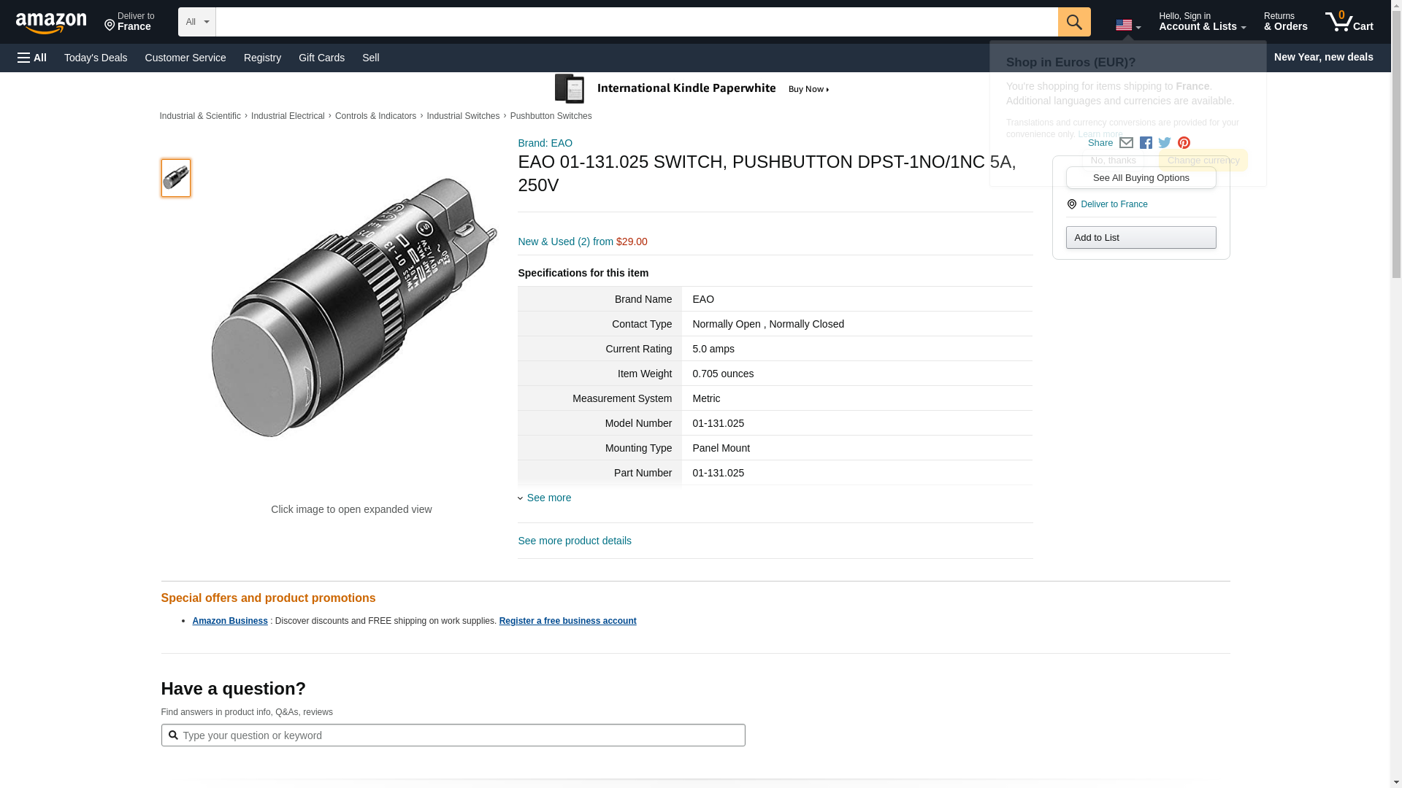Open Today's Deals nav item
This screenshot has height=788, width=1402.
tap(96, 58)
